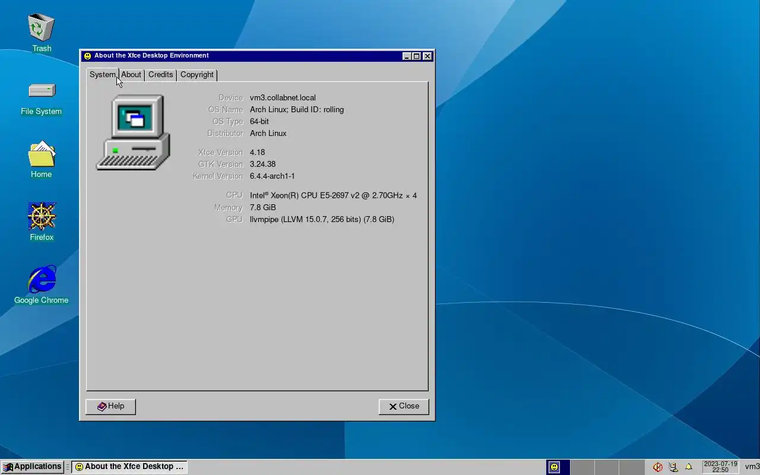Click the Distributor value Arch Linux
This screenshot has height=475, width=760.
(268, 133)
